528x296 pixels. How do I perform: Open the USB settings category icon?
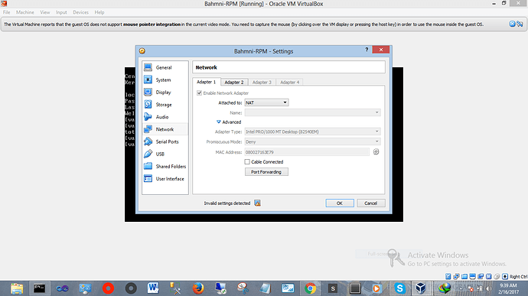coord(148,154)
